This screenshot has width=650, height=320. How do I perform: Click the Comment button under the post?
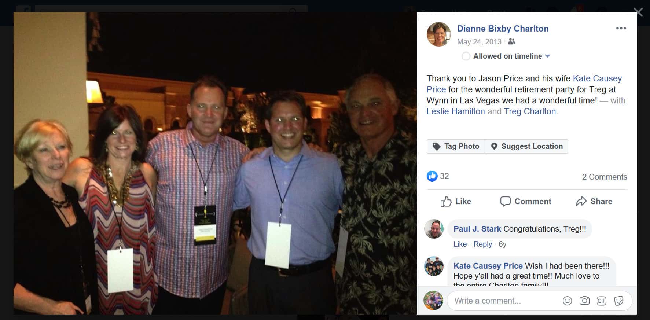pyautogui.click(x=526, y=202)
